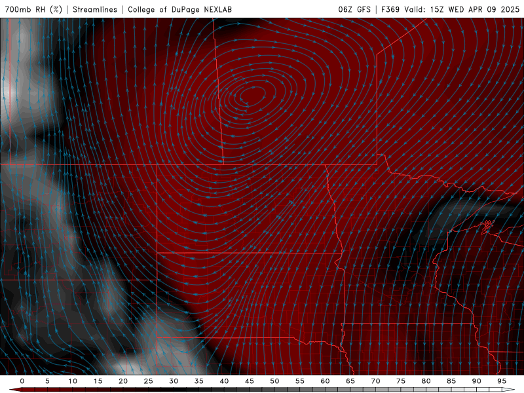Click the "85" label on the color scale

point(451,381)
